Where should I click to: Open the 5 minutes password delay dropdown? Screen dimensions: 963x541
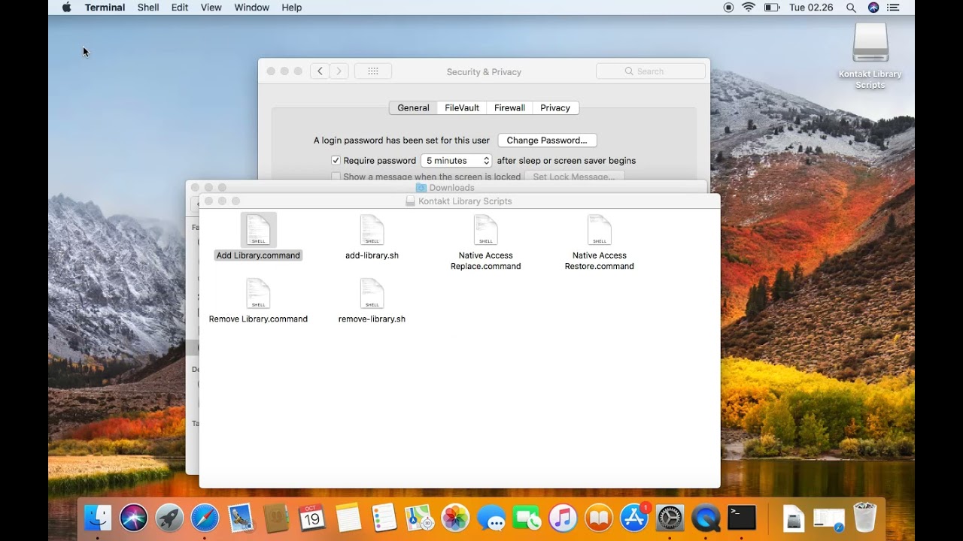pos(456,160)
